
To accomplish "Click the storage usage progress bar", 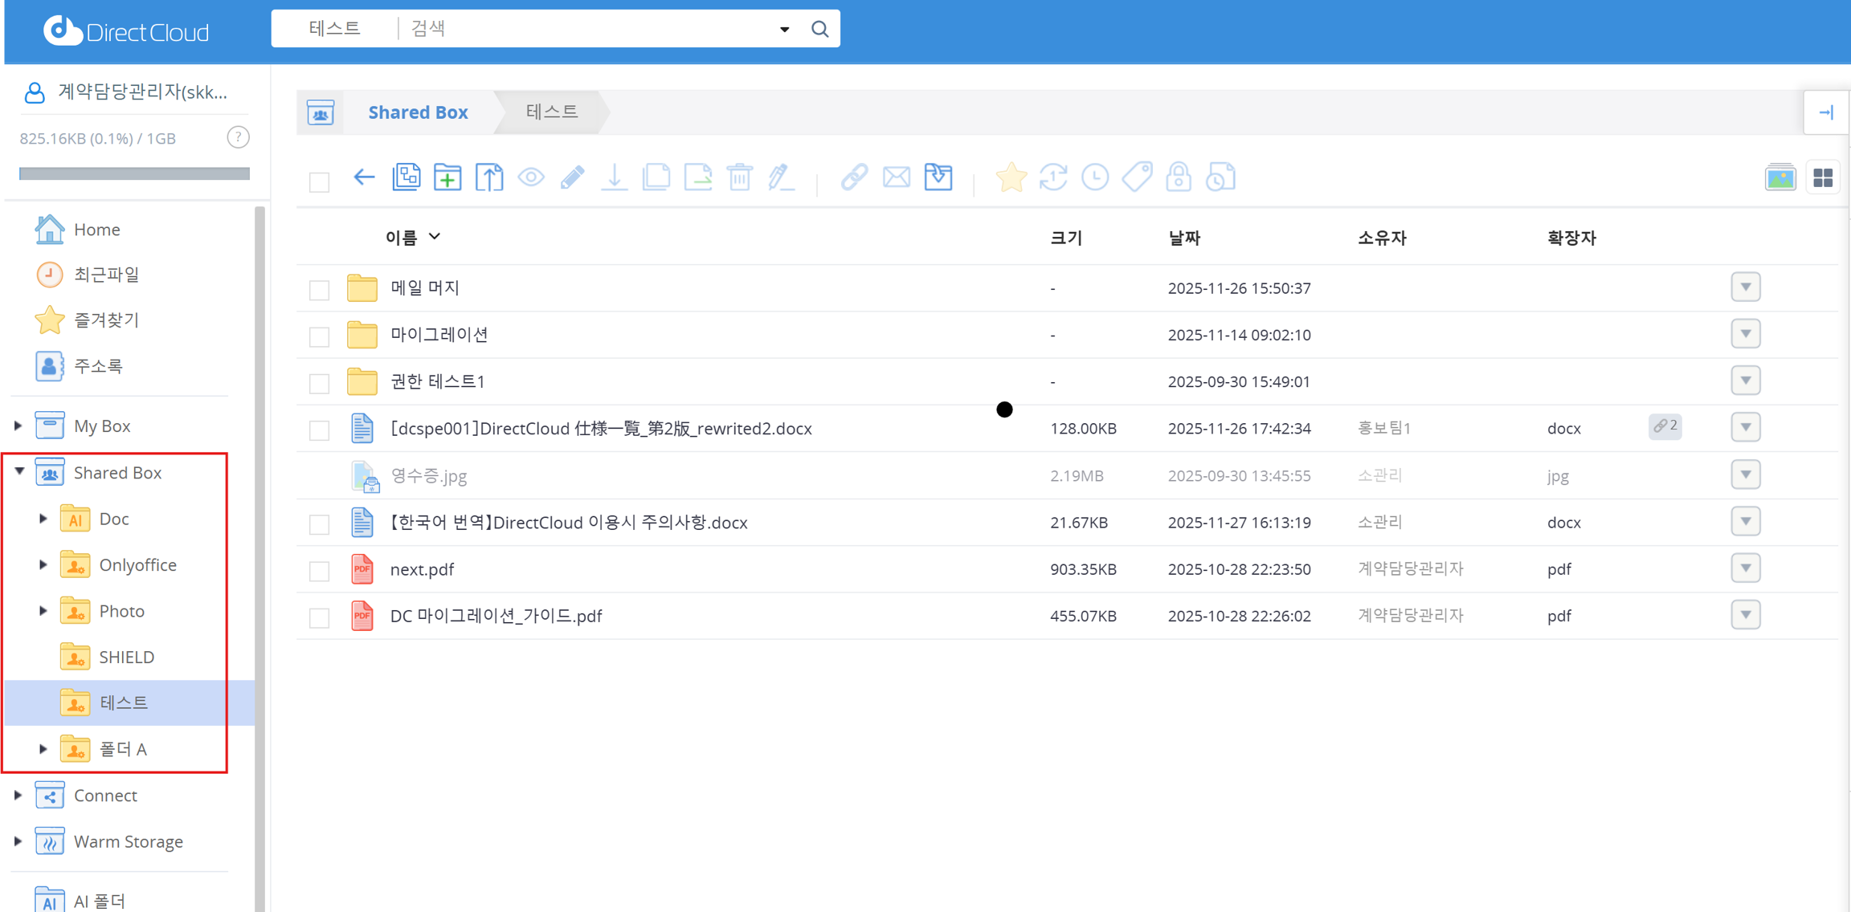I will pyautogui.click(x=134, y=173).
